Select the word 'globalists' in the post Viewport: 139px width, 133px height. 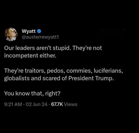pos(17,78)
